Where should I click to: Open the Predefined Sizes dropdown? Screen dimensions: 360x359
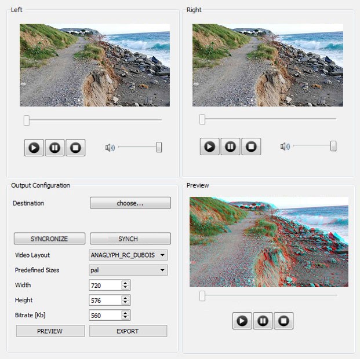tap(128, 270)
